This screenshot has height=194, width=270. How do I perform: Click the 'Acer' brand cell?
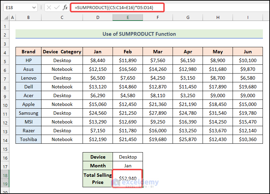pos(28,95)
